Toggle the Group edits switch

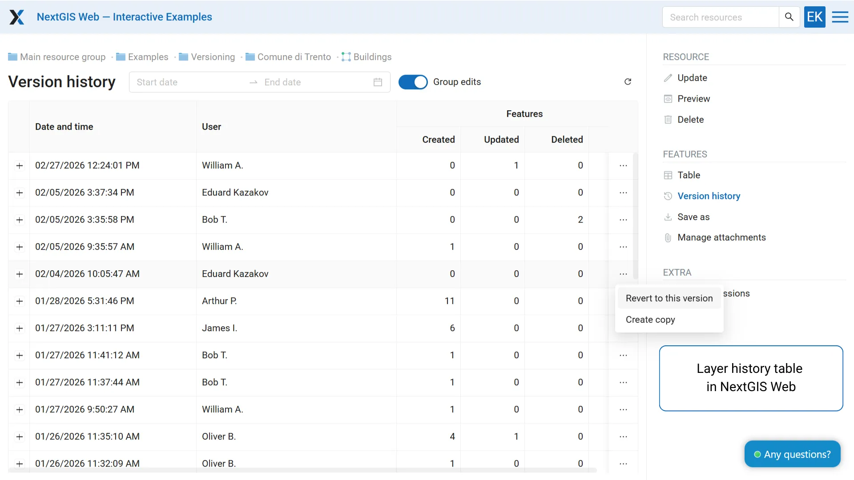click(413, 82)
